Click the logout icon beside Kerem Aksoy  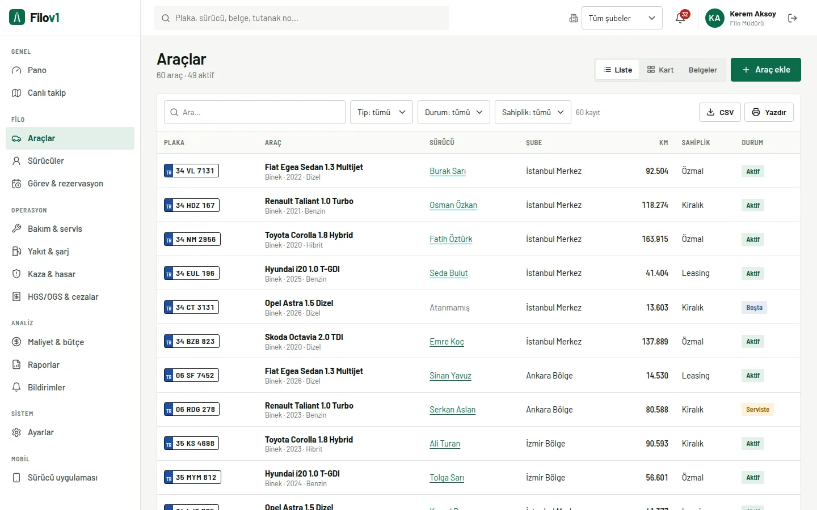pyautogui.click(x=793, y=18)
